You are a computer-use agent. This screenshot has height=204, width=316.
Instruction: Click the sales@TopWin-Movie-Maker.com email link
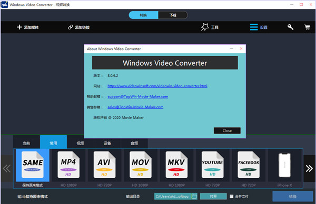(x=135, y=107)
